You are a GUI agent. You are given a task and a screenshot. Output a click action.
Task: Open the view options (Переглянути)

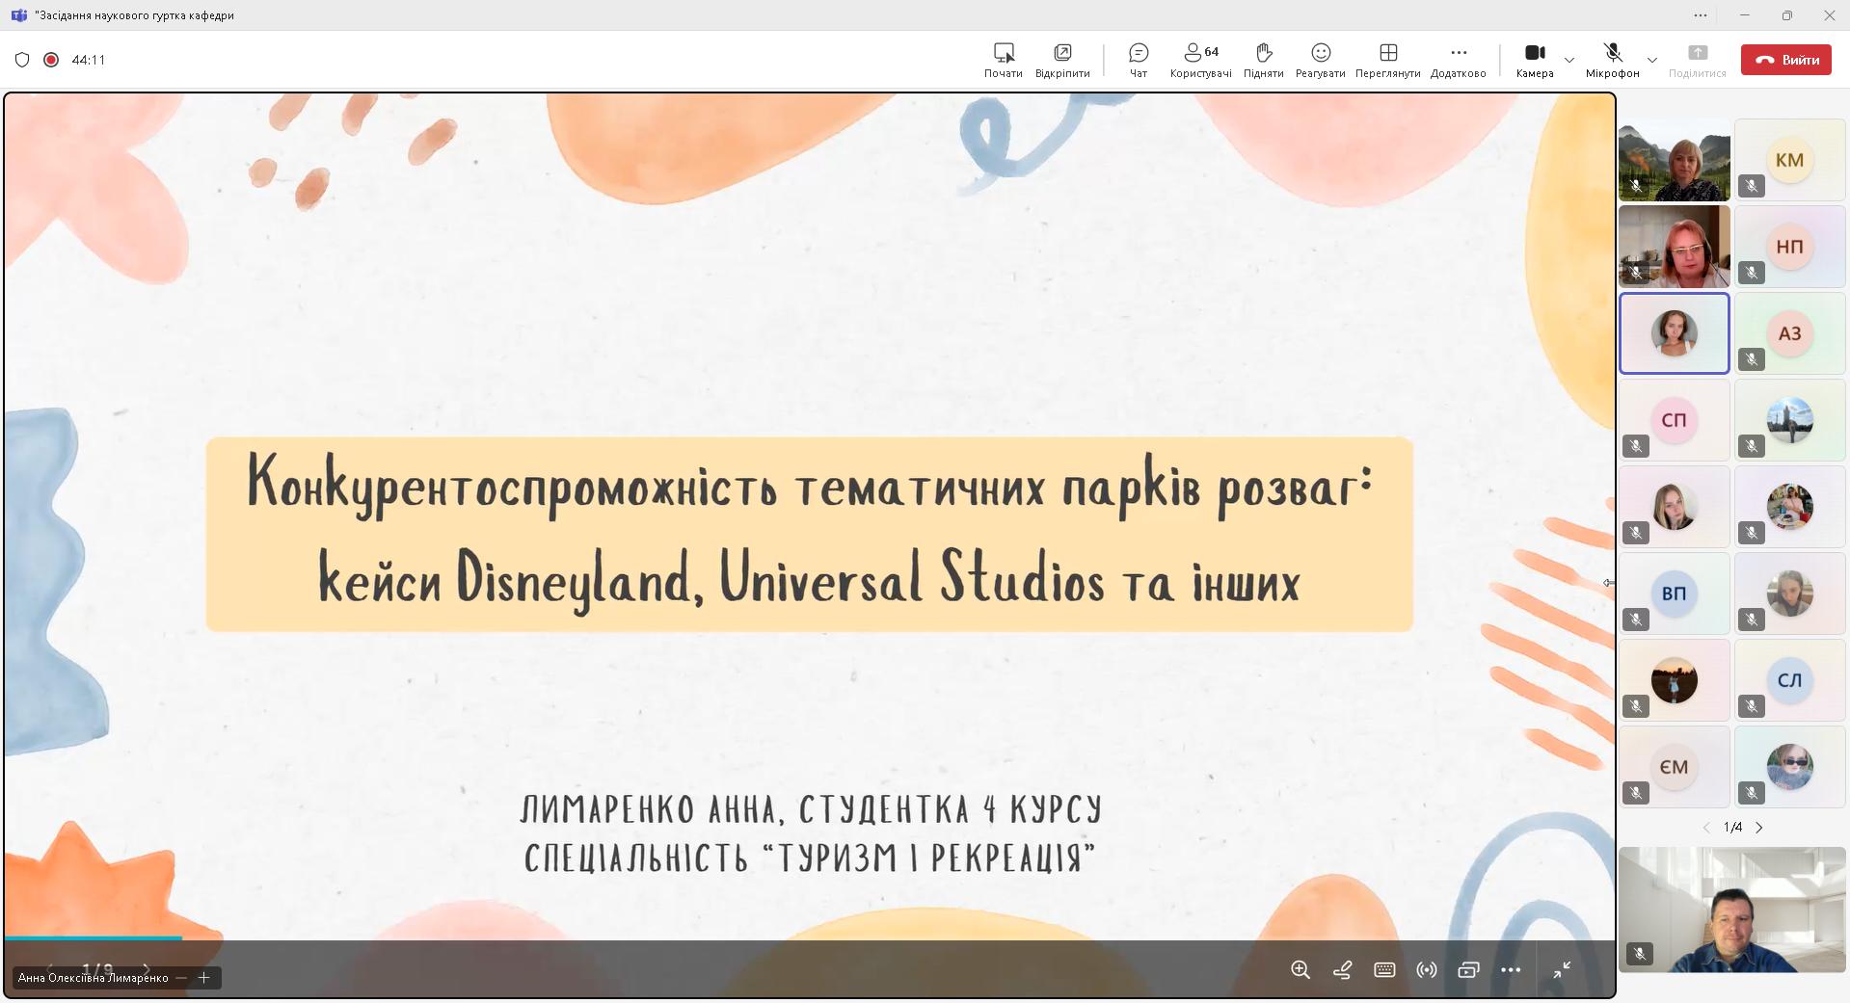[1388, 59]
